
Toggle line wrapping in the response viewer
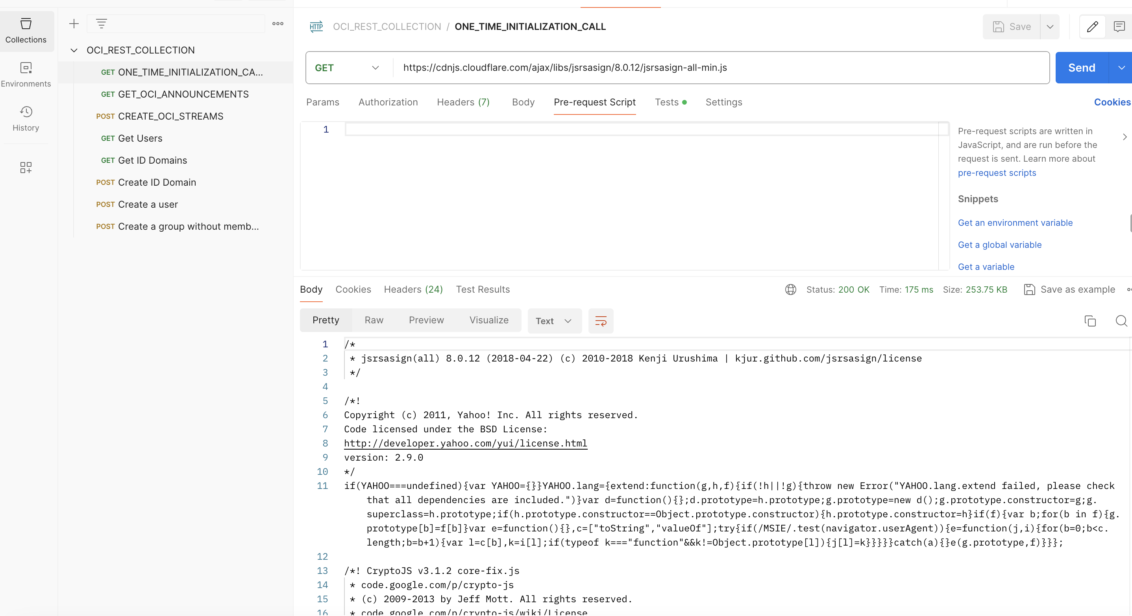[x=601, y=321]
